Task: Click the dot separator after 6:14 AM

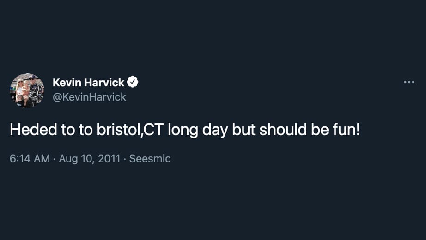Action: [x=55, y=159]
